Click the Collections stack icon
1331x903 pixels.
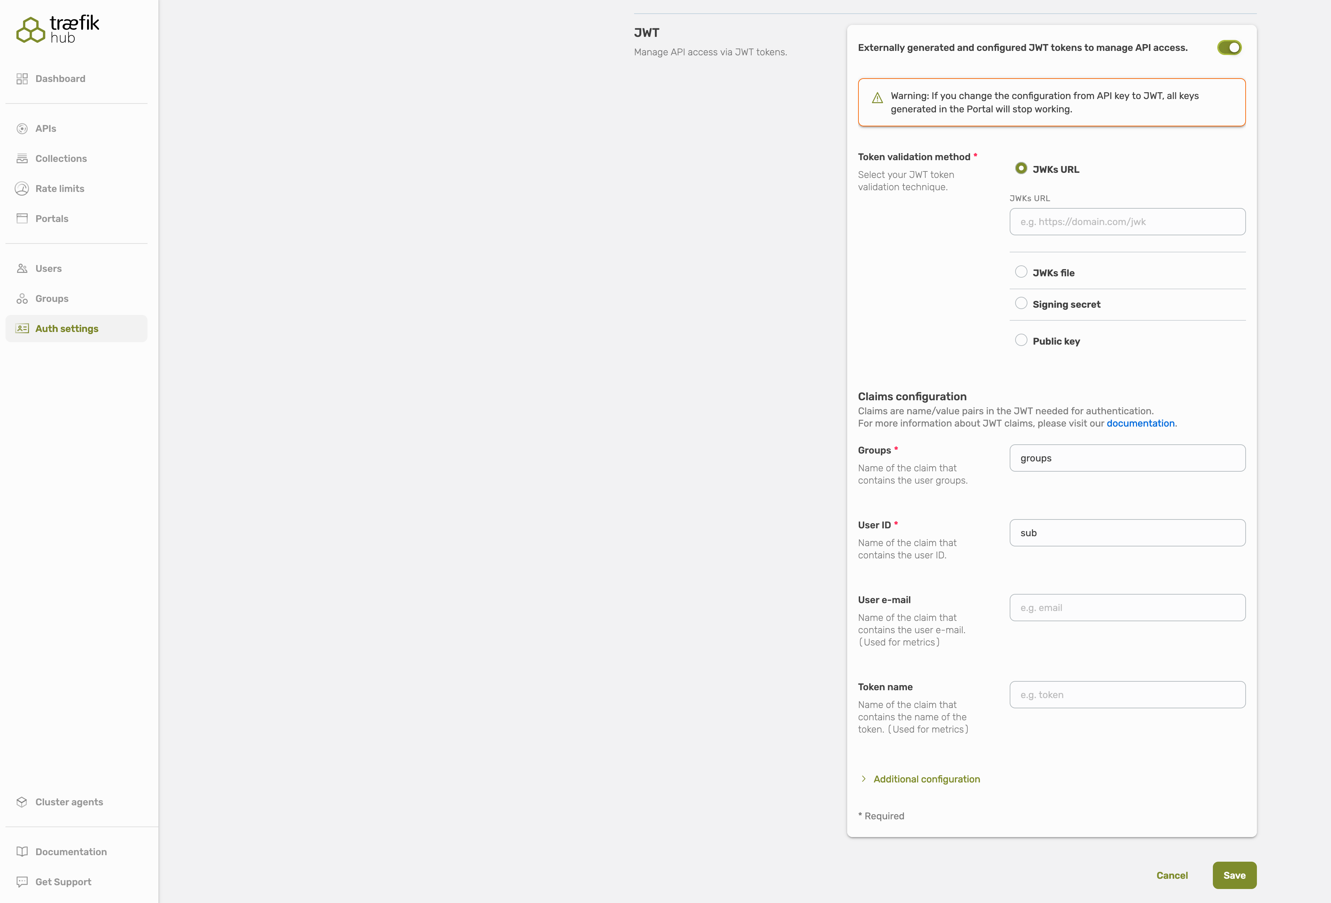point(22,159)
